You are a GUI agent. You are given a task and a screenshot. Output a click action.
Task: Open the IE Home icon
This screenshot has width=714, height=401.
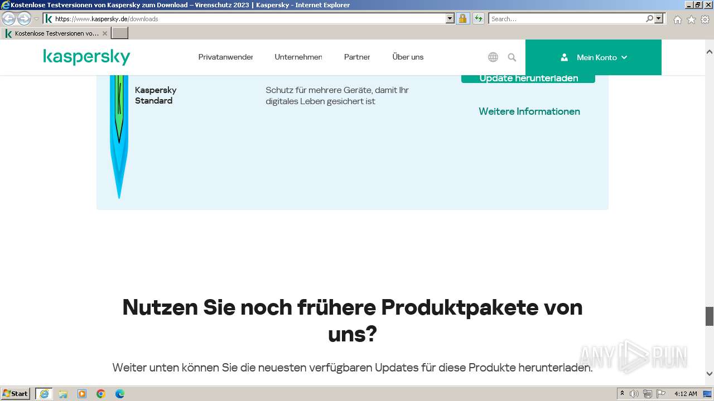[x=677, y=19]
